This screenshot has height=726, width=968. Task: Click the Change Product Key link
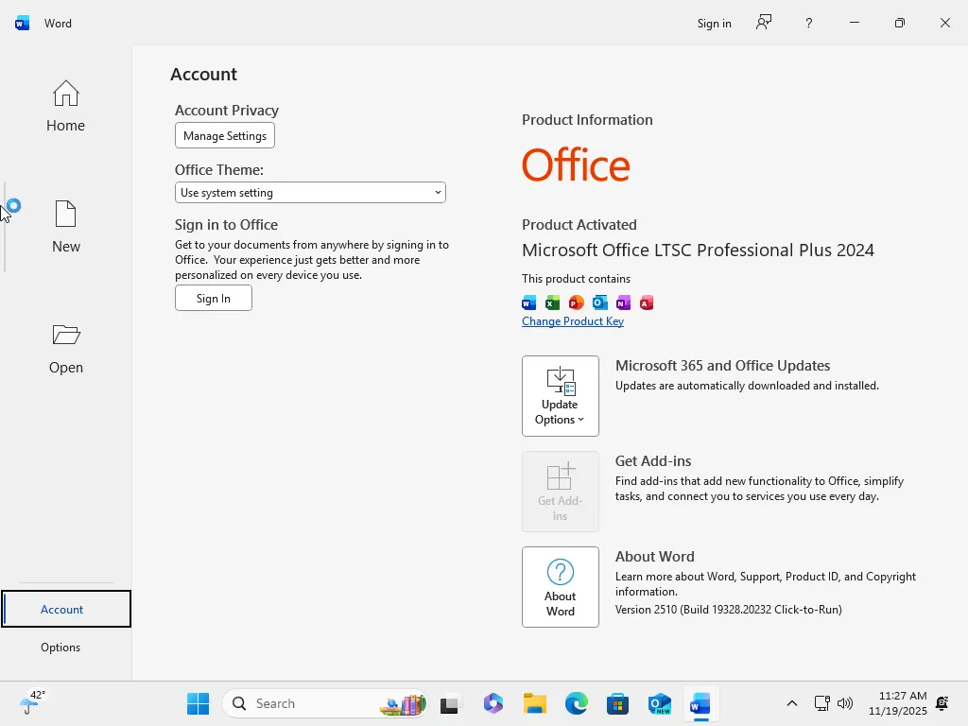[x=572, y=321]
